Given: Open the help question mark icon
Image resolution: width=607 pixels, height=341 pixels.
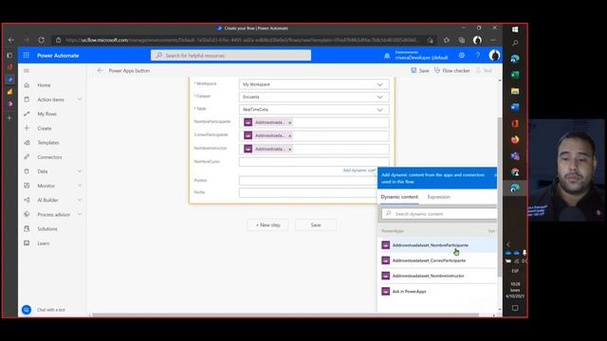Looking at the screenshot, I should (x=478, y=55).
